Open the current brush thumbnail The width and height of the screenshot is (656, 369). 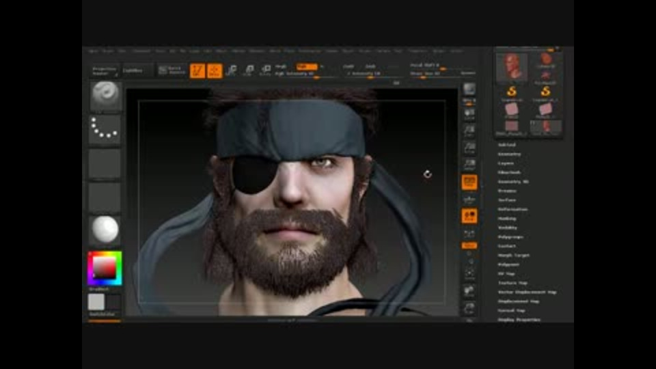pos(105,96)
